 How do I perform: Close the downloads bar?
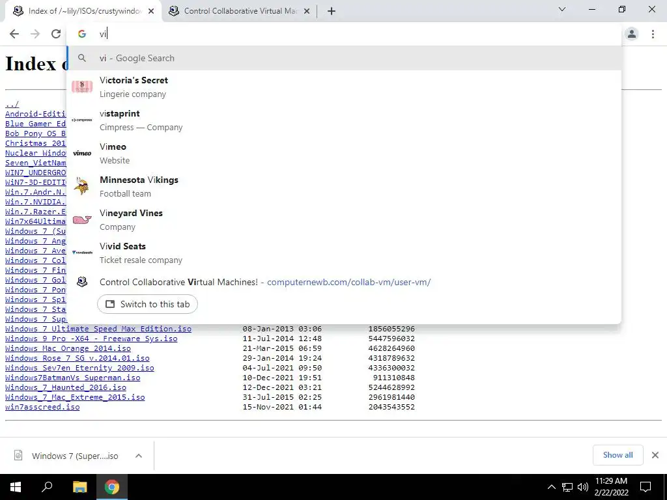(655, 455)
